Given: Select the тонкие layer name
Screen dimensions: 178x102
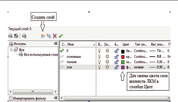Looking at the screenshot, I should point(72,62).
